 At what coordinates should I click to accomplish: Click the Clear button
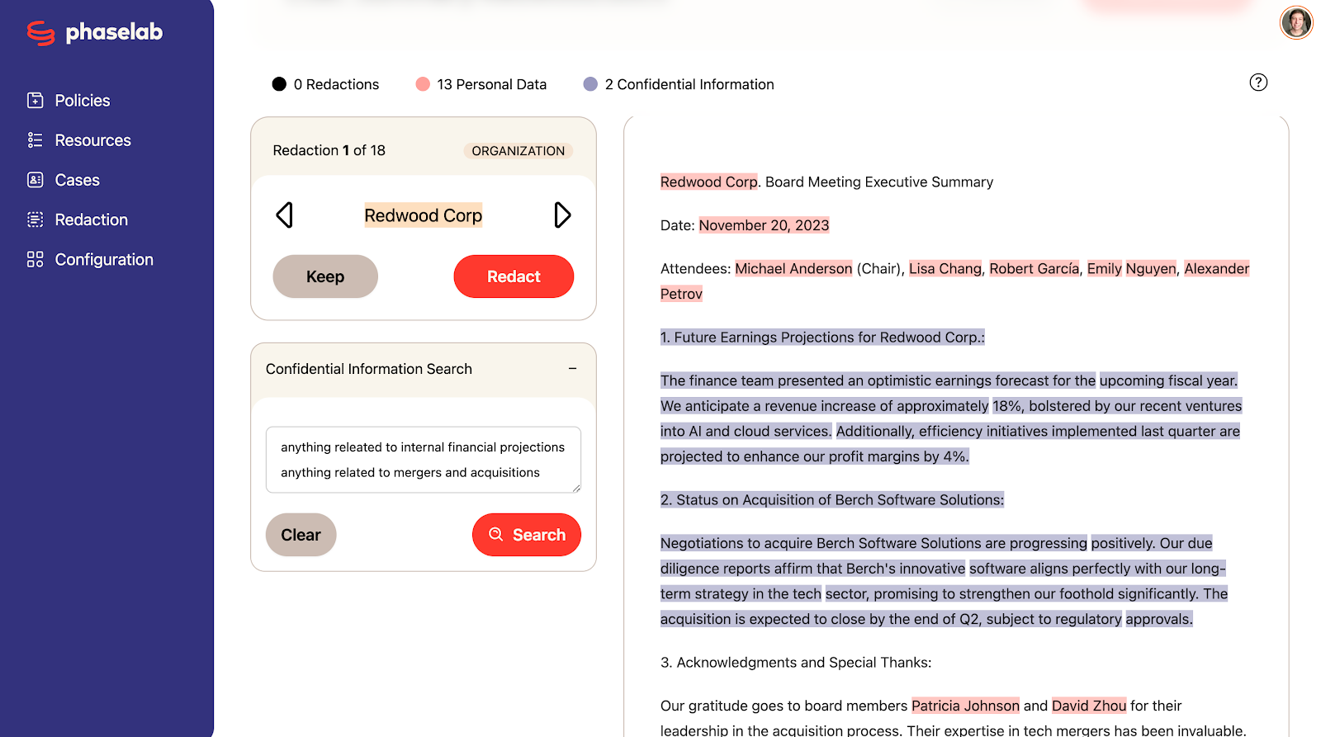click(x=301, y=535)
